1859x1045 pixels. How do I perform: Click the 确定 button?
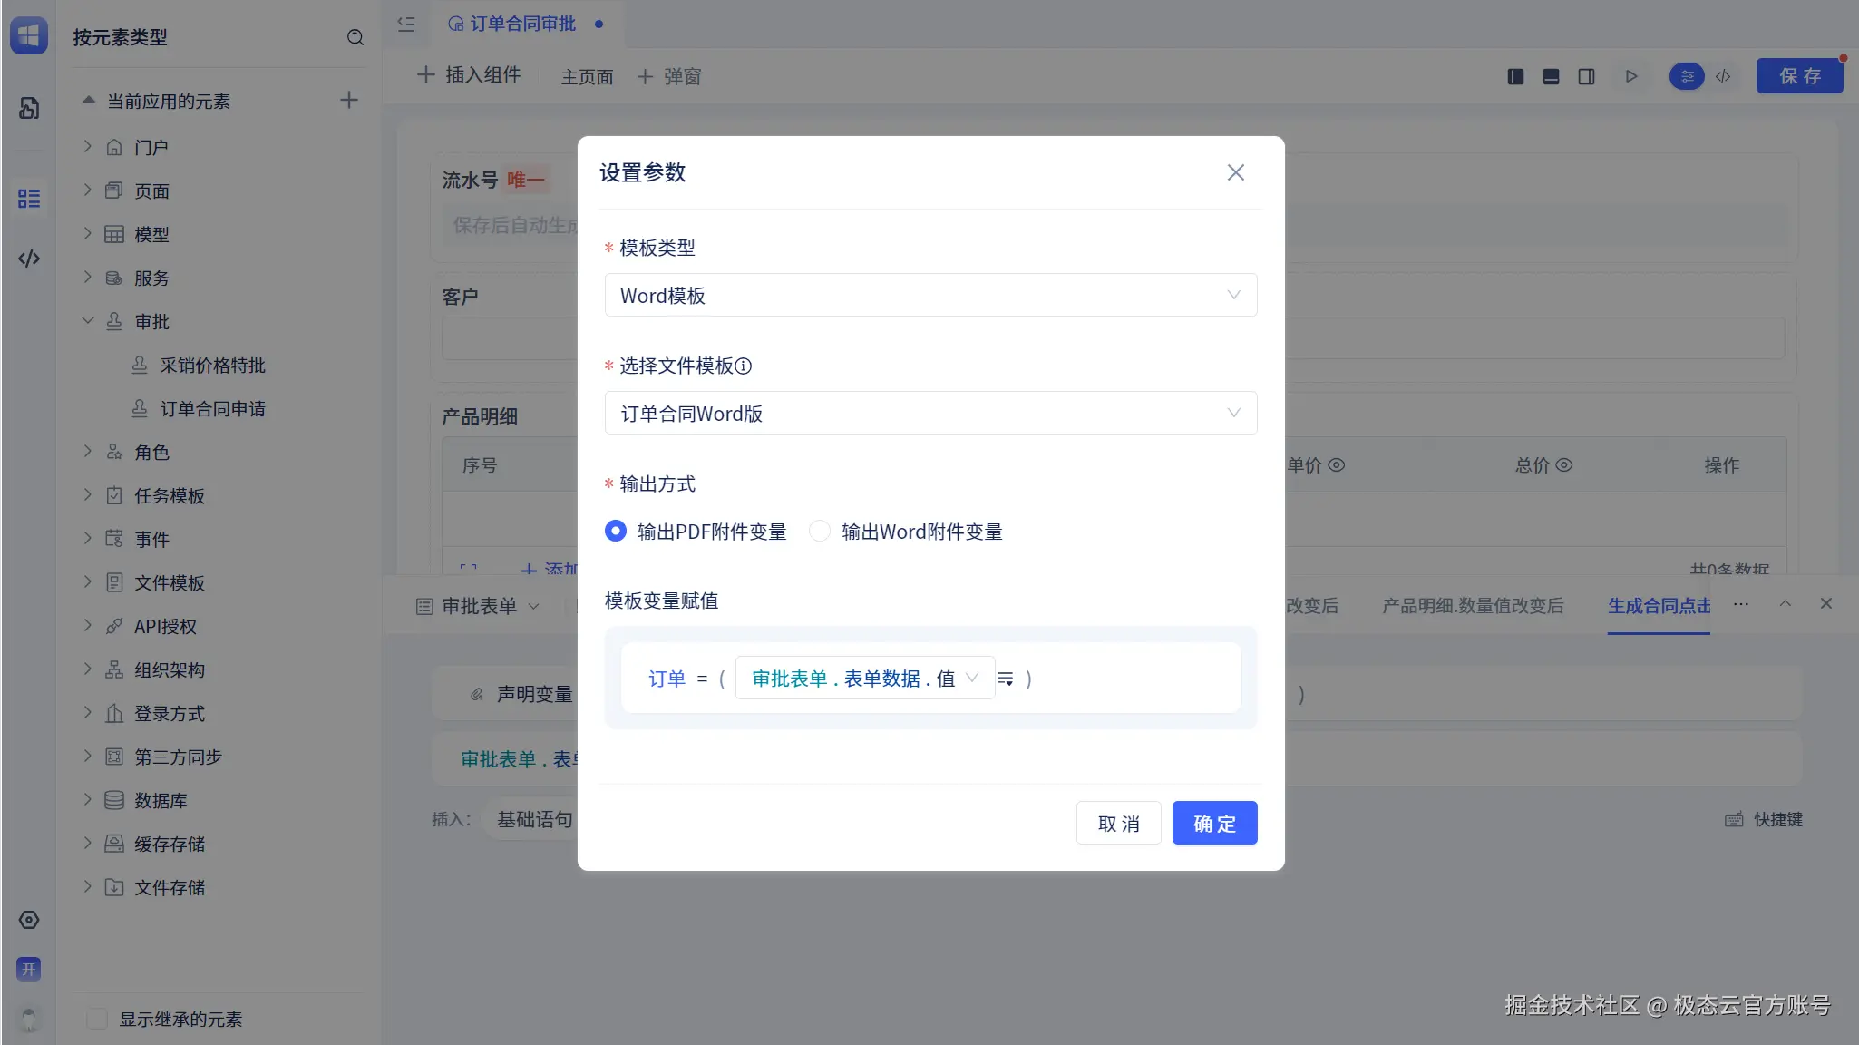(1214, 823)
